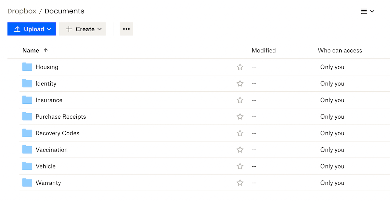
Task: Star the Vehicle folder
Action: 240,166
